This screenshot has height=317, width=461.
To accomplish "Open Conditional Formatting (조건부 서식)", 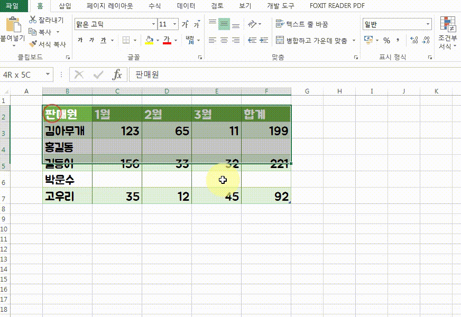I will coord(448,33).
